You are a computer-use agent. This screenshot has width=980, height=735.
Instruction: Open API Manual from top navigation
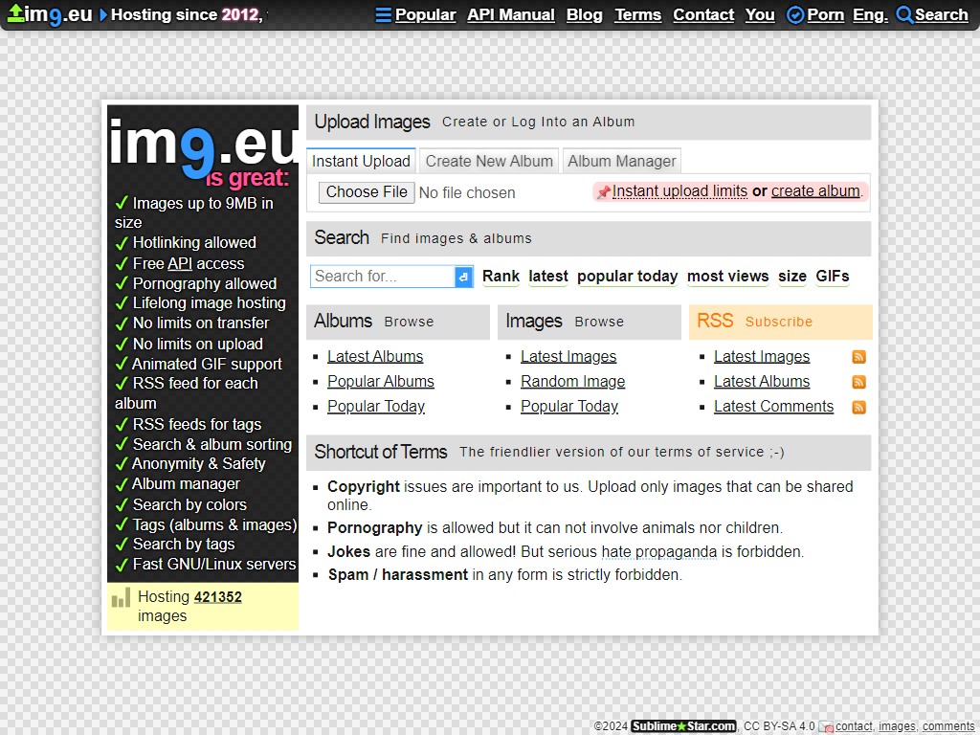point(510,15)
